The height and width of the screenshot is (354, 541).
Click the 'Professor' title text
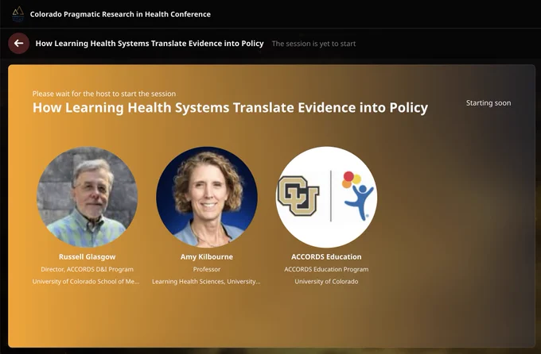(x=207, y=269)
